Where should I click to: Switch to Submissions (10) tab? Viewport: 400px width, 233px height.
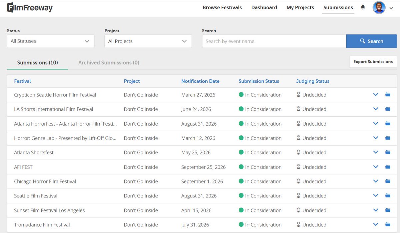tap(38, 62)
